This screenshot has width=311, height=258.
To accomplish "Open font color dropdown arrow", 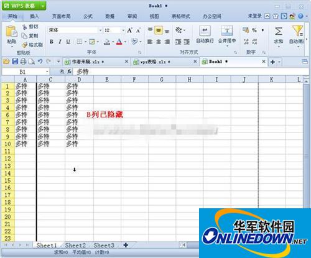I will tap(125, 42).
